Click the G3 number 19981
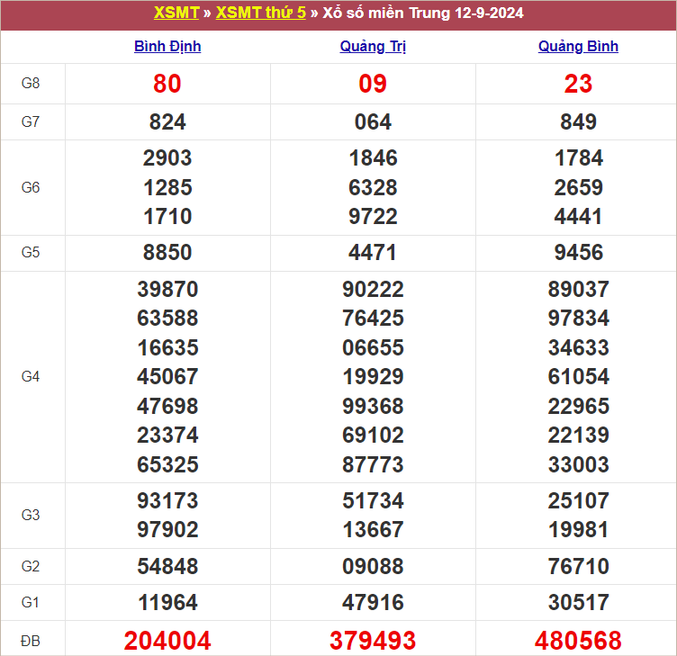 [x=578, y=529]
